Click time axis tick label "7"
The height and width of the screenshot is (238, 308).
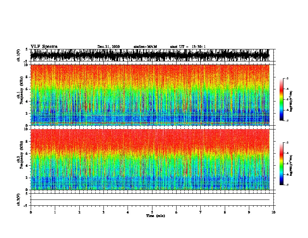[x=201, y=212]
